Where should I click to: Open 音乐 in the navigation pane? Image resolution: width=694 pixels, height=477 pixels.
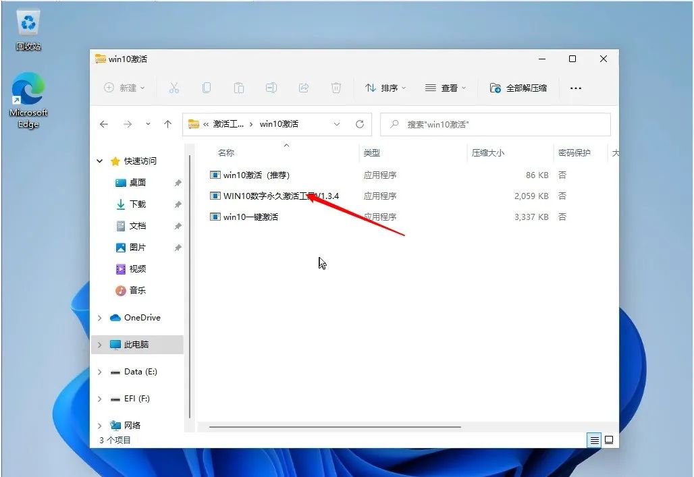tap(137, 291)
